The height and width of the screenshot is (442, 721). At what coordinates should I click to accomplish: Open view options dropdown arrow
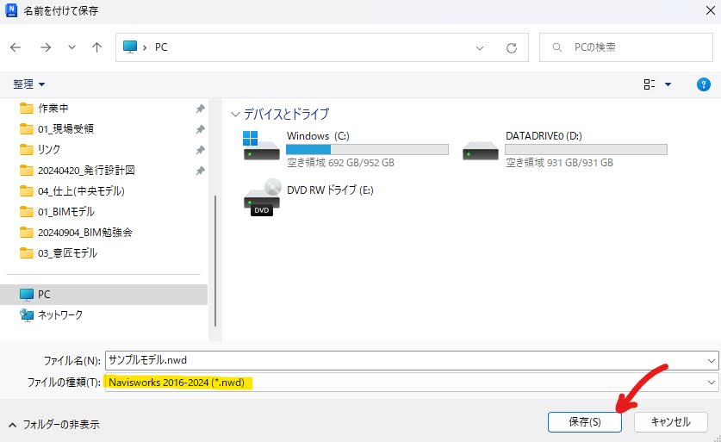coord(668,84)
